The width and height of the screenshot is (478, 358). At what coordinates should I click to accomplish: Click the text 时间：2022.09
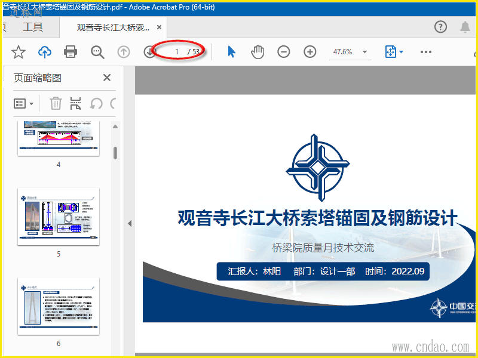pyautogui.click(x=395, y=271)
